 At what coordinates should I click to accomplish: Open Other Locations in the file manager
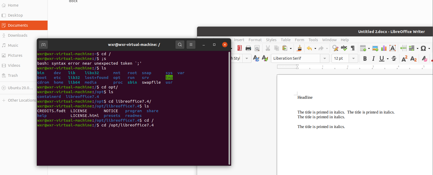pyautogui.click(x=22, y=100)
